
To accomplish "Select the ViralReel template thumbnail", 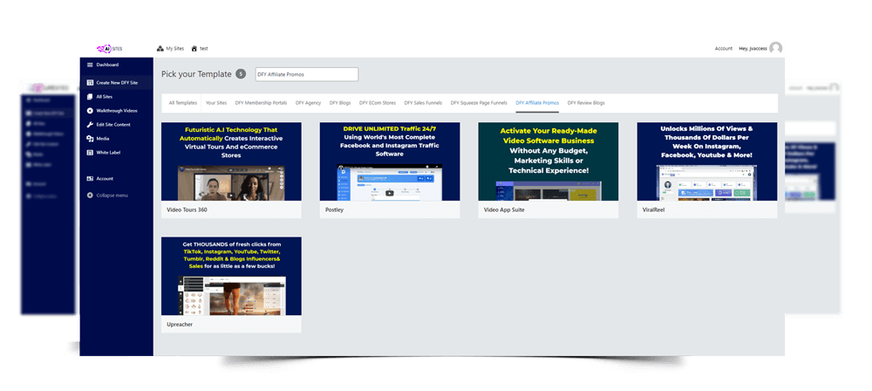I will (x=707, y=161).
